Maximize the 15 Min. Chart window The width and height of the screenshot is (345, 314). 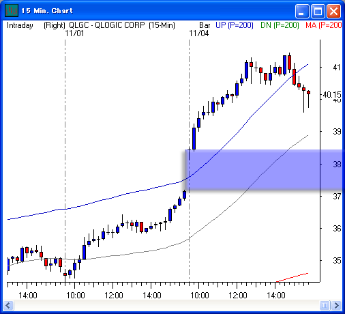[x=318, y=11]
